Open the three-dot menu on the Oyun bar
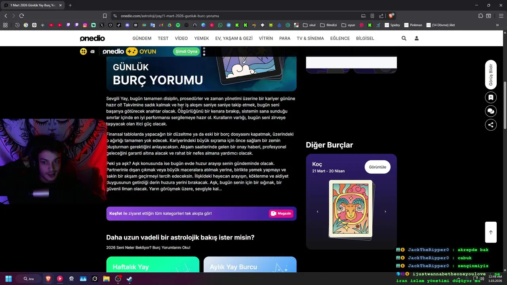507x285 pixels. (204, 51)
